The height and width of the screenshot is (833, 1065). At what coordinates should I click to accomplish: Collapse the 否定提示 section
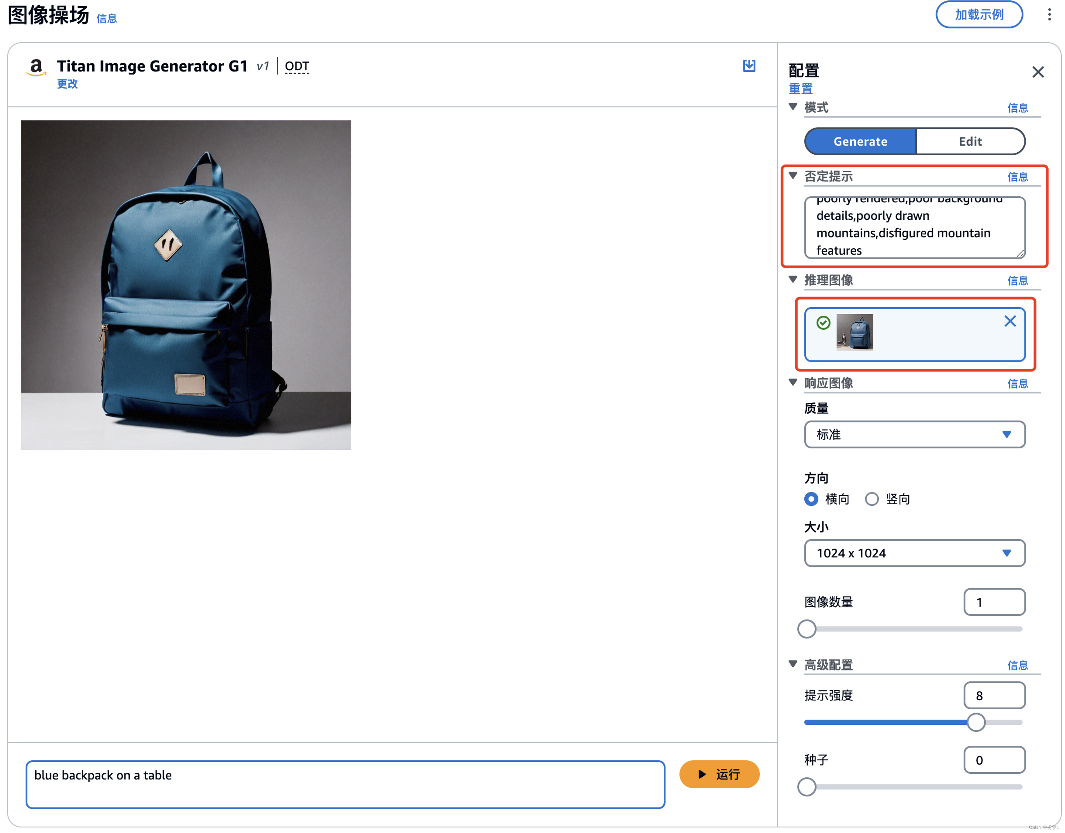793,176
